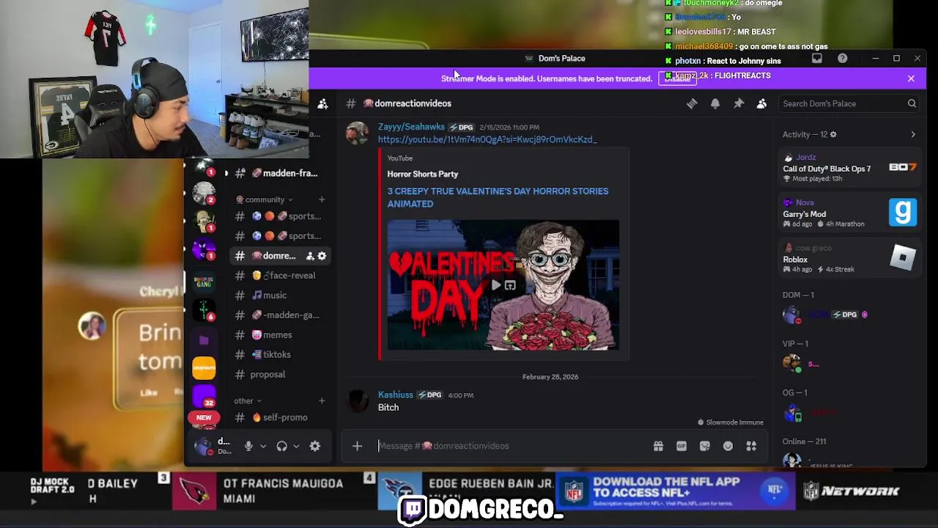Open the madden-fra... channel

coord(278,174)
